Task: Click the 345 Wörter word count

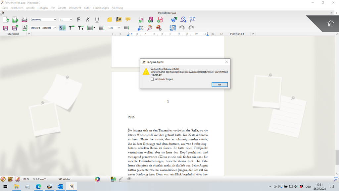Action: 64,179
